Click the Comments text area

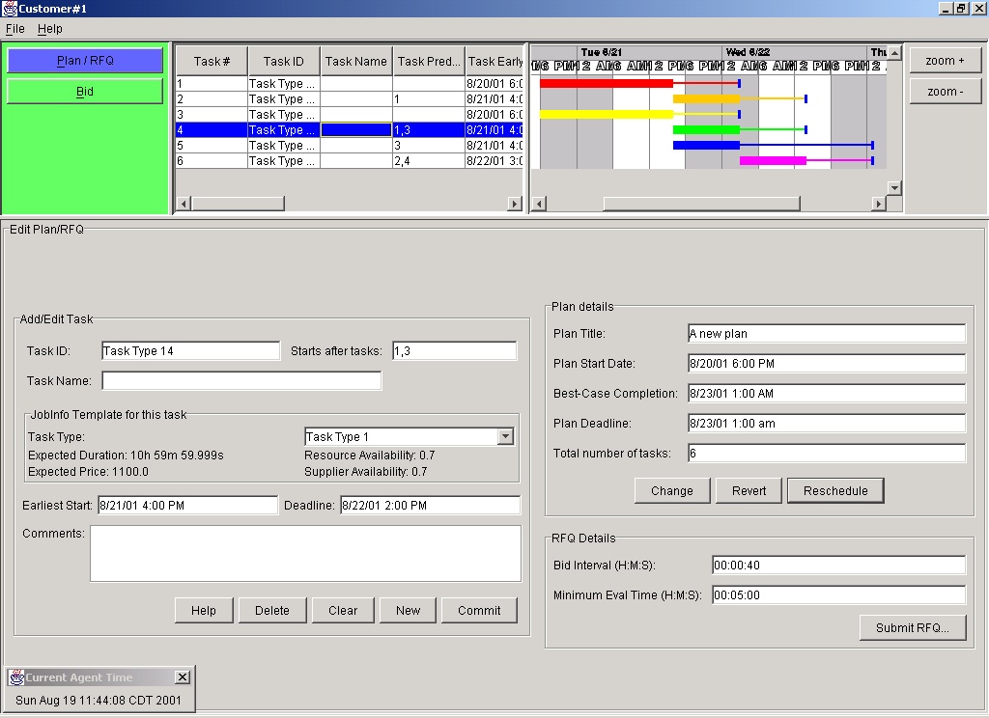(x=305, y=554)
